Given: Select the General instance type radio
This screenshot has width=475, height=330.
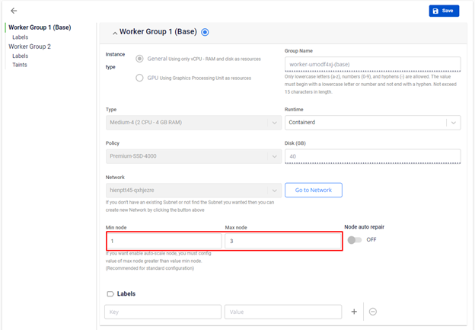Looking at the screenshot, I should click(x=139, y=59).
